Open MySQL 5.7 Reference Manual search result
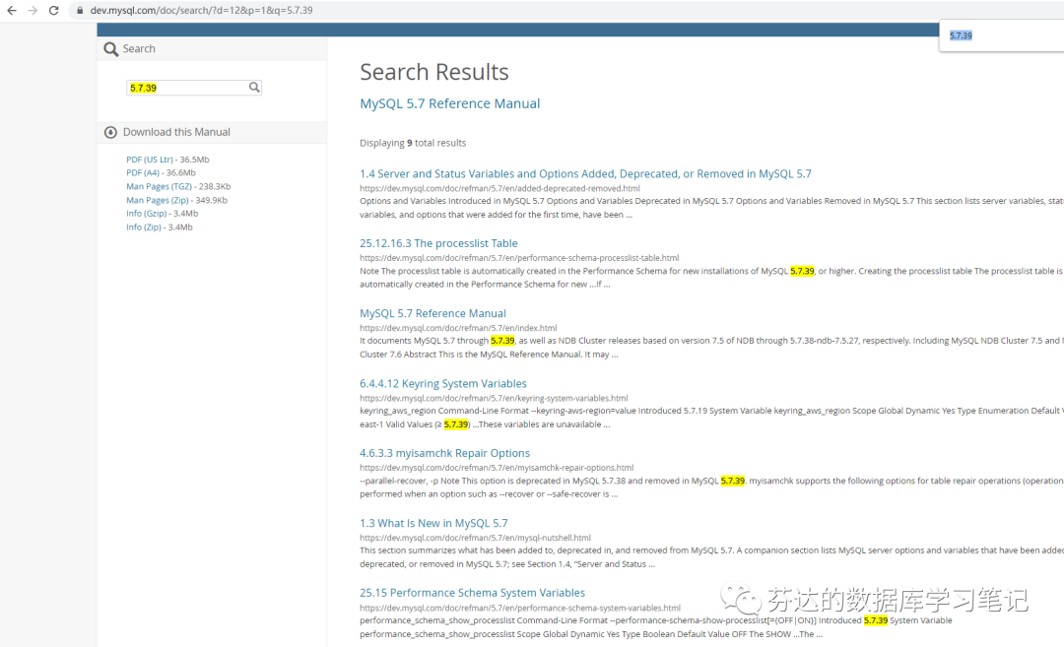This screenshot has height=647, width=1064. coord(432,313)
